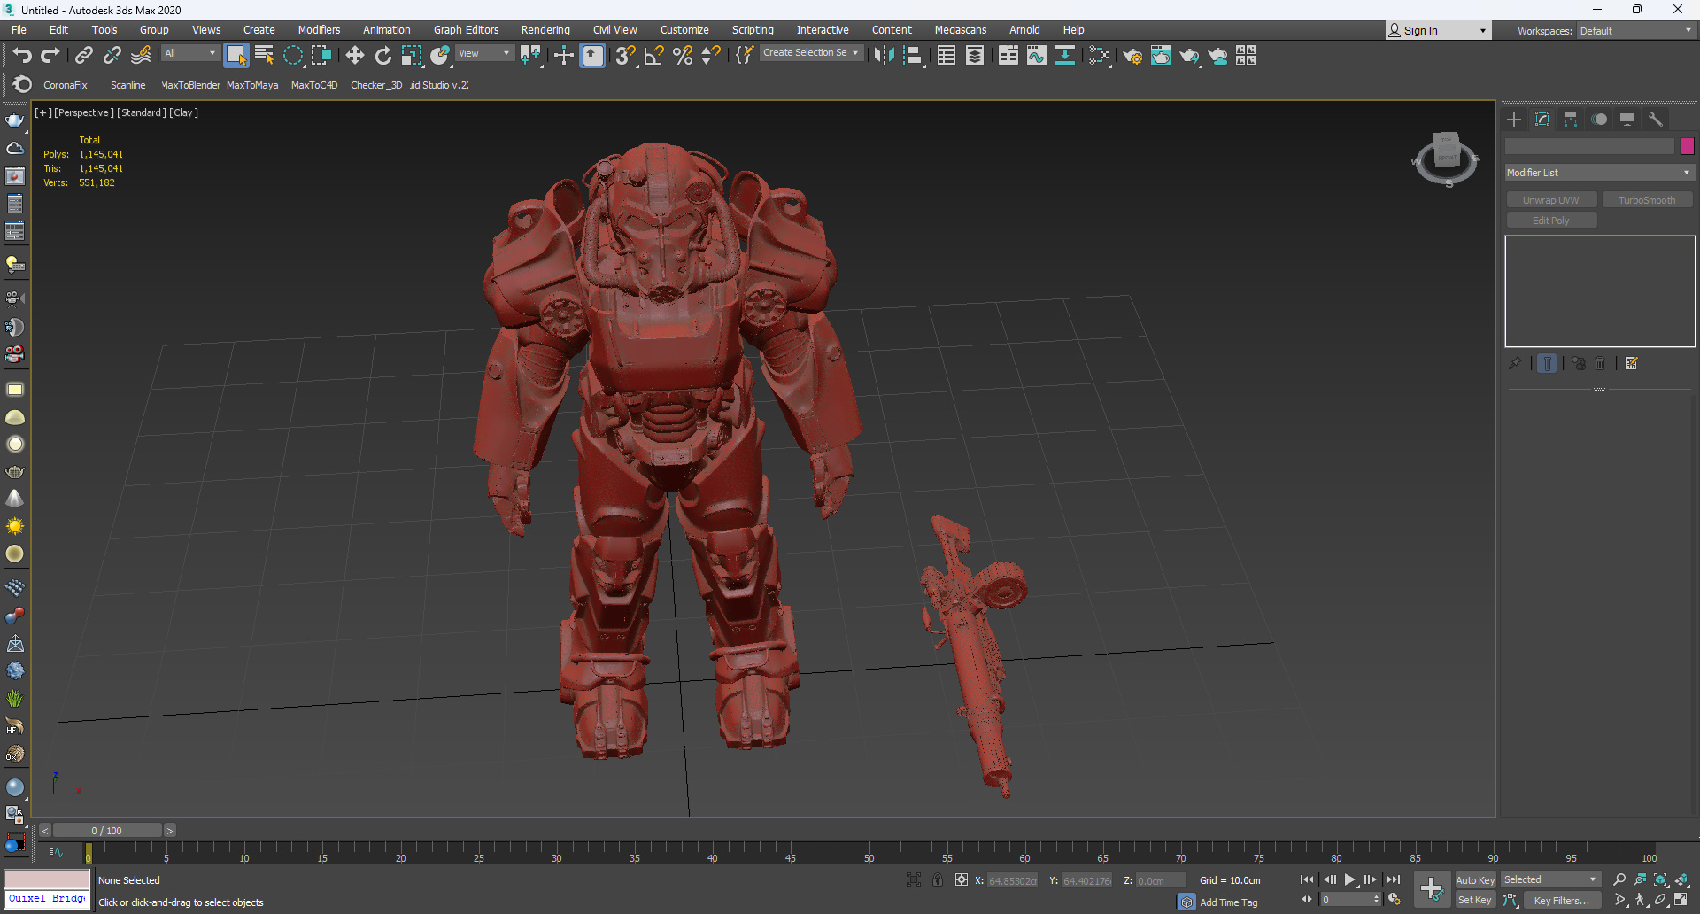Click the Key Filters button
This screenshot has width=1700, height=914.
click(x=1563, y=901)
